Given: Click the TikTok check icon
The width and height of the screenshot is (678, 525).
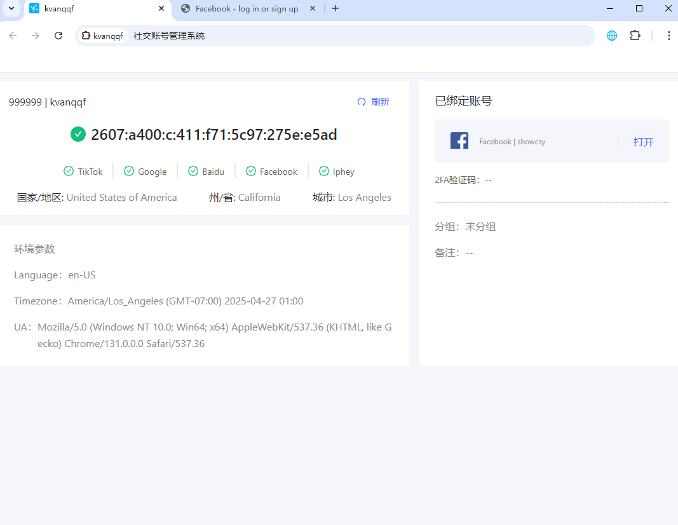Looking at the screenshot, I should click(x=69, y=171).
